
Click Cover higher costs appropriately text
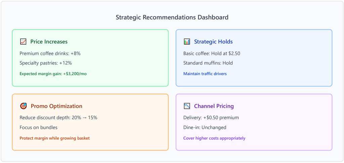pos(214,138)
